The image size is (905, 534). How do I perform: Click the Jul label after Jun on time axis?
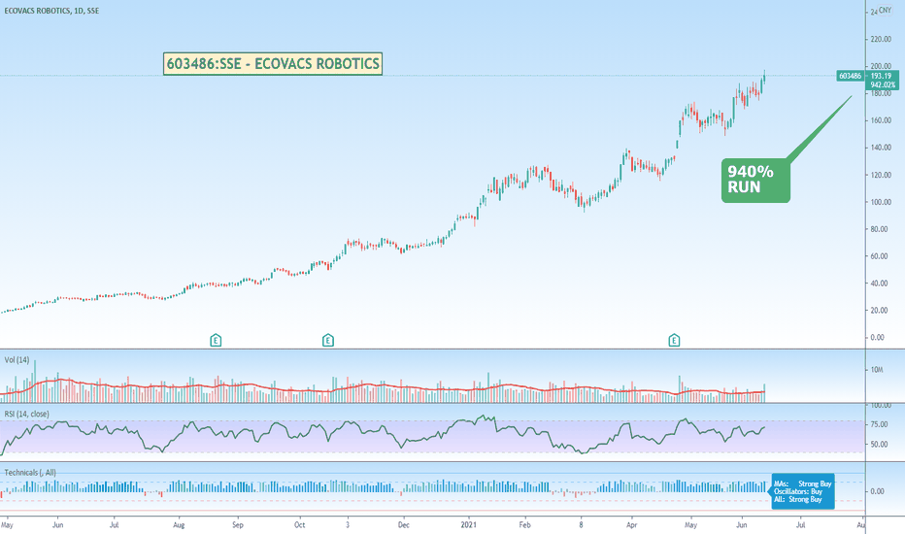coord(800,524)
